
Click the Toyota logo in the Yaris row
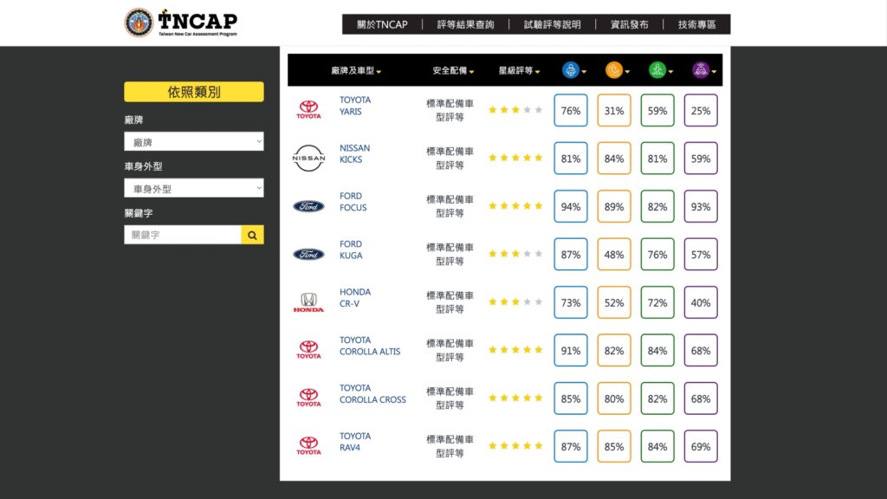click(309, 110)
